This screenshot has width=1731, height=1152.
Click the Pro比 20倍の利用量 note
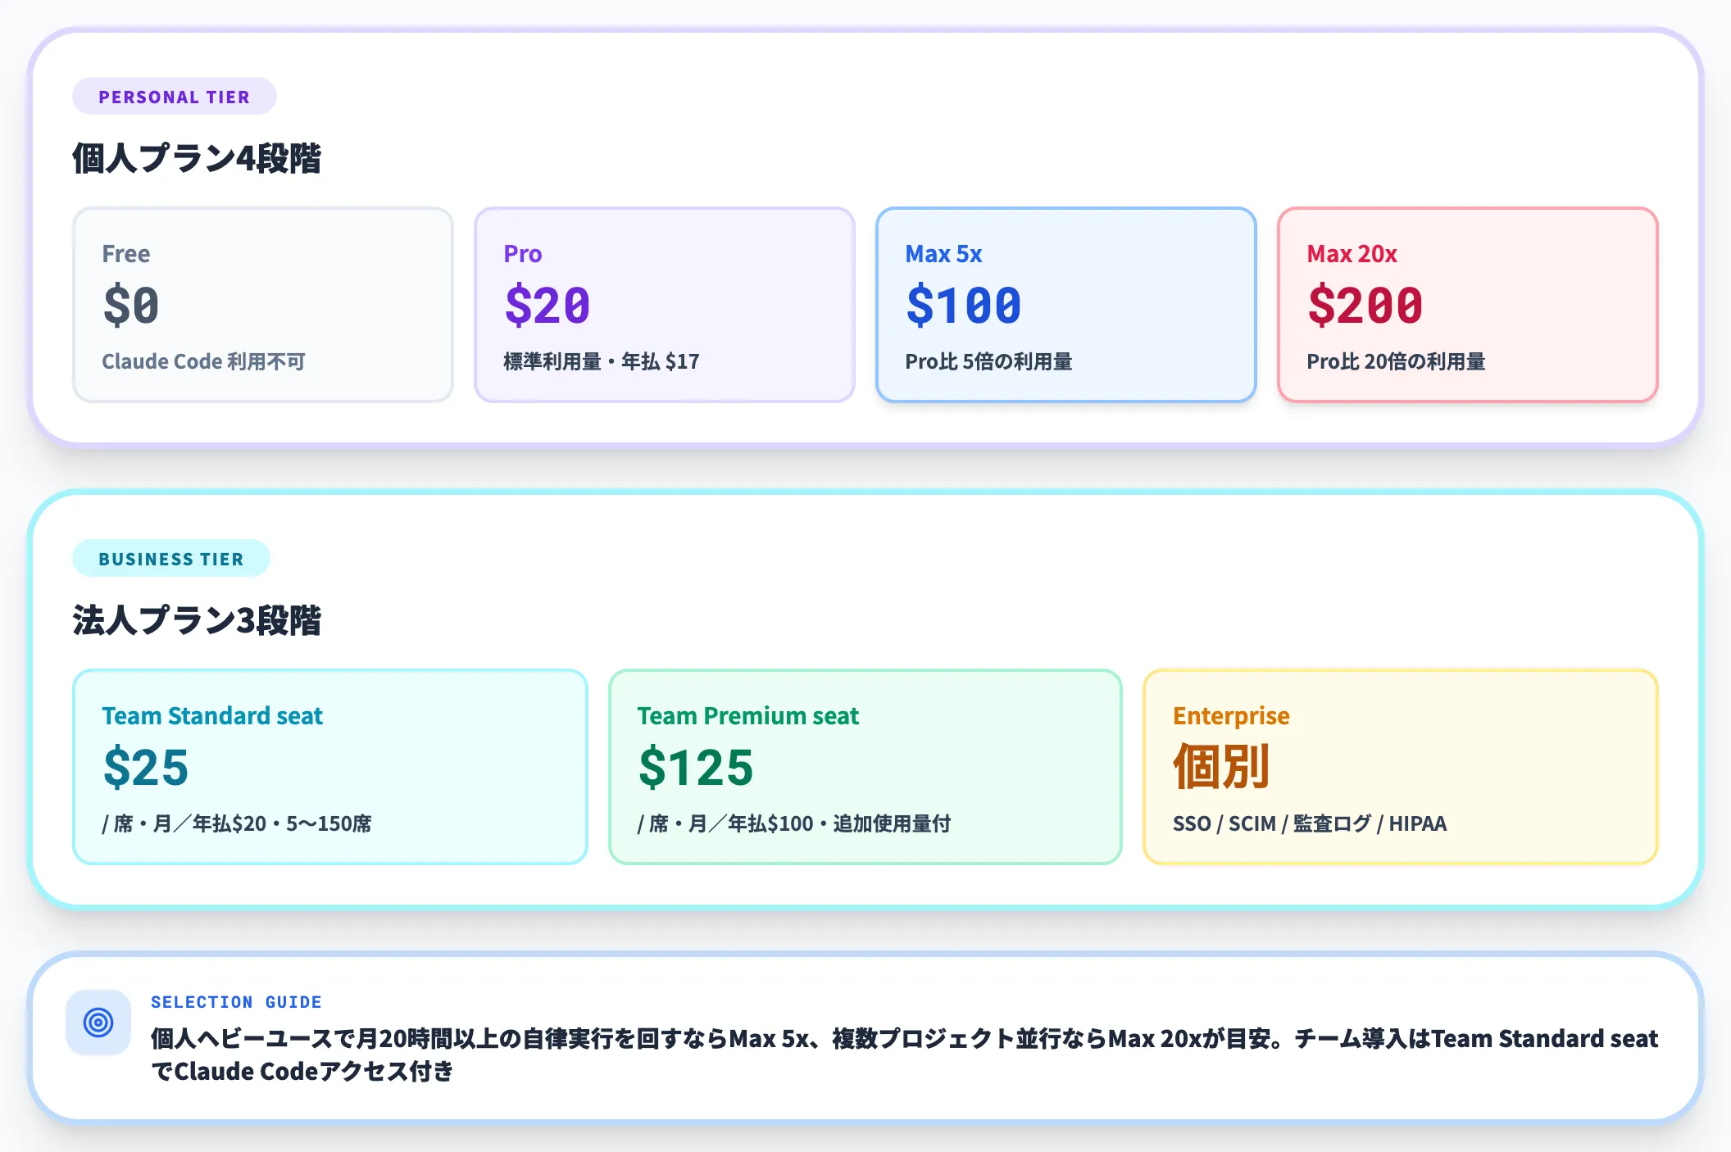point(1397,361)
